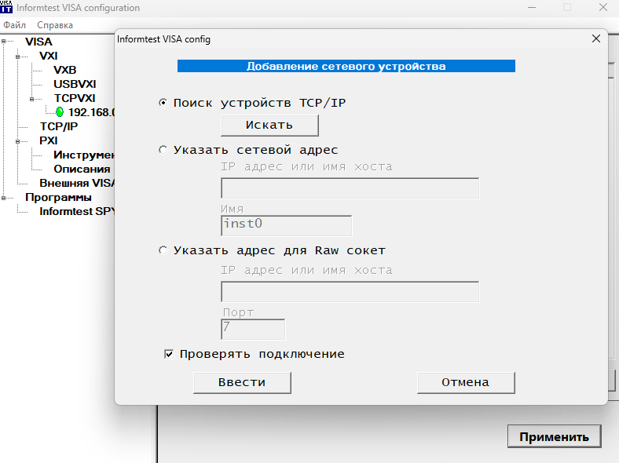This screenshot has width=619, height=463.
Task: Collapse the TCPVXI tree node expander
Action: (32, 99)
